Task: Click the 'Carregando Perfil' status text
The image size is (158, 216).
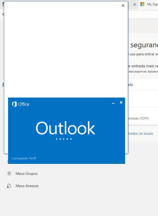Action: 24,158
